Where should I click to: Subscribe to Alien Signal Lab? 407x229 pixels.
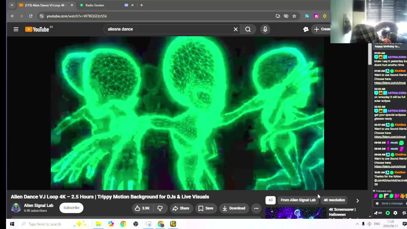coord(71,208)
